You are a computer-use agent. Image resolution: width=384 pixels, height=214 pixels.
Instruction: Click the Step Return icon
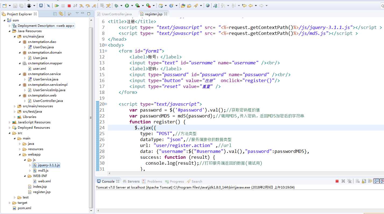tap(94, 6)
